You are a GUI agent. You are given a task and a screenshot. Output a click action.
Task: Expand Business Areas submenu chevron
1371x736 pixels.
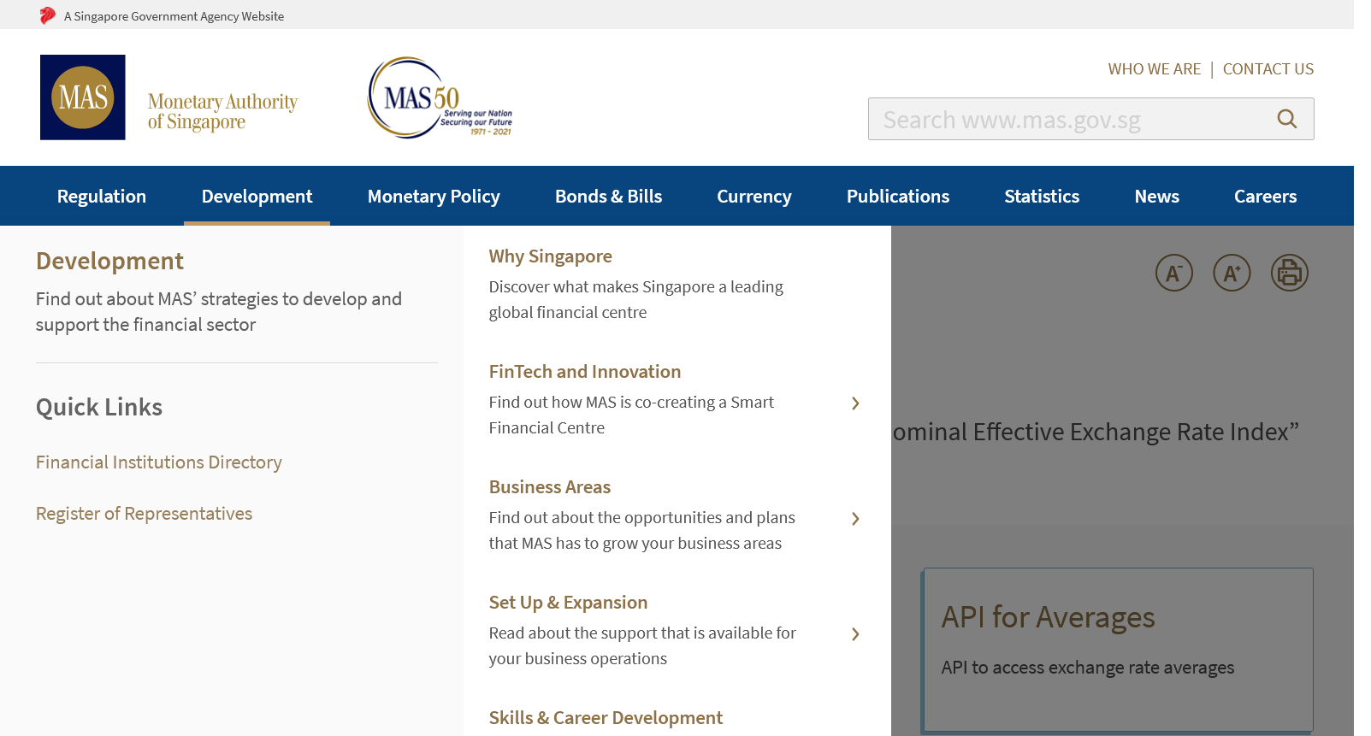click(855, 519)
